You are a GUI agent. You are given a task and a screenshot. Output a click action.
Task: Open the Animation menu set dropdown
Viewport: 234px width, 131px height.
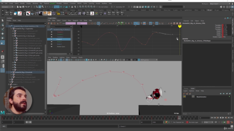click(7, 7)
